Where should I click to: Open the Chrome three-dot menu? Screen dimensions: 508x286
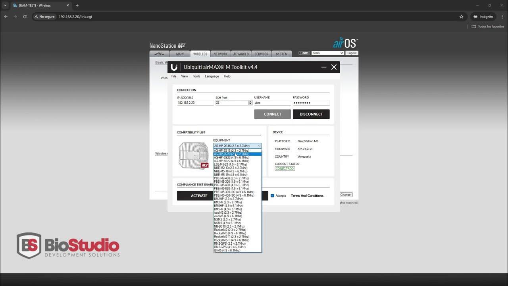click(502, 17)
